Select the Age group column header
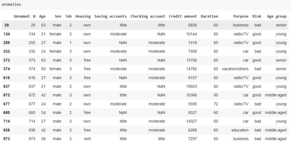291x144 pixels. point(277,16)
